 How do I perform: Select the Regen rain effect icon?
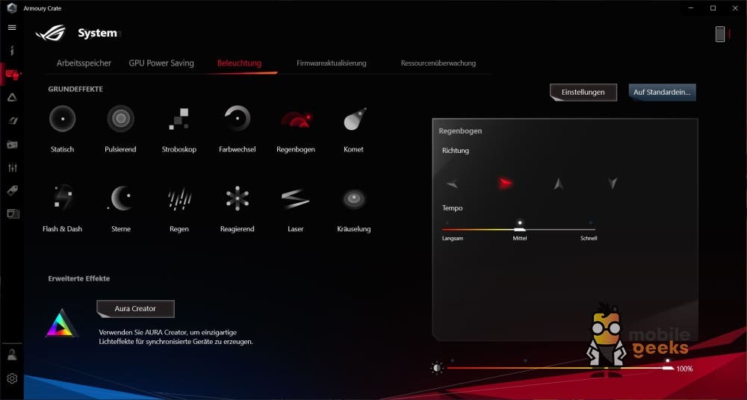[179, 199]
